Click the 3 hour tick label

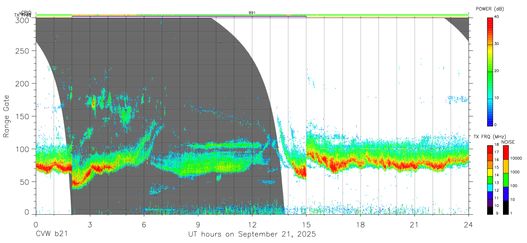90,224
